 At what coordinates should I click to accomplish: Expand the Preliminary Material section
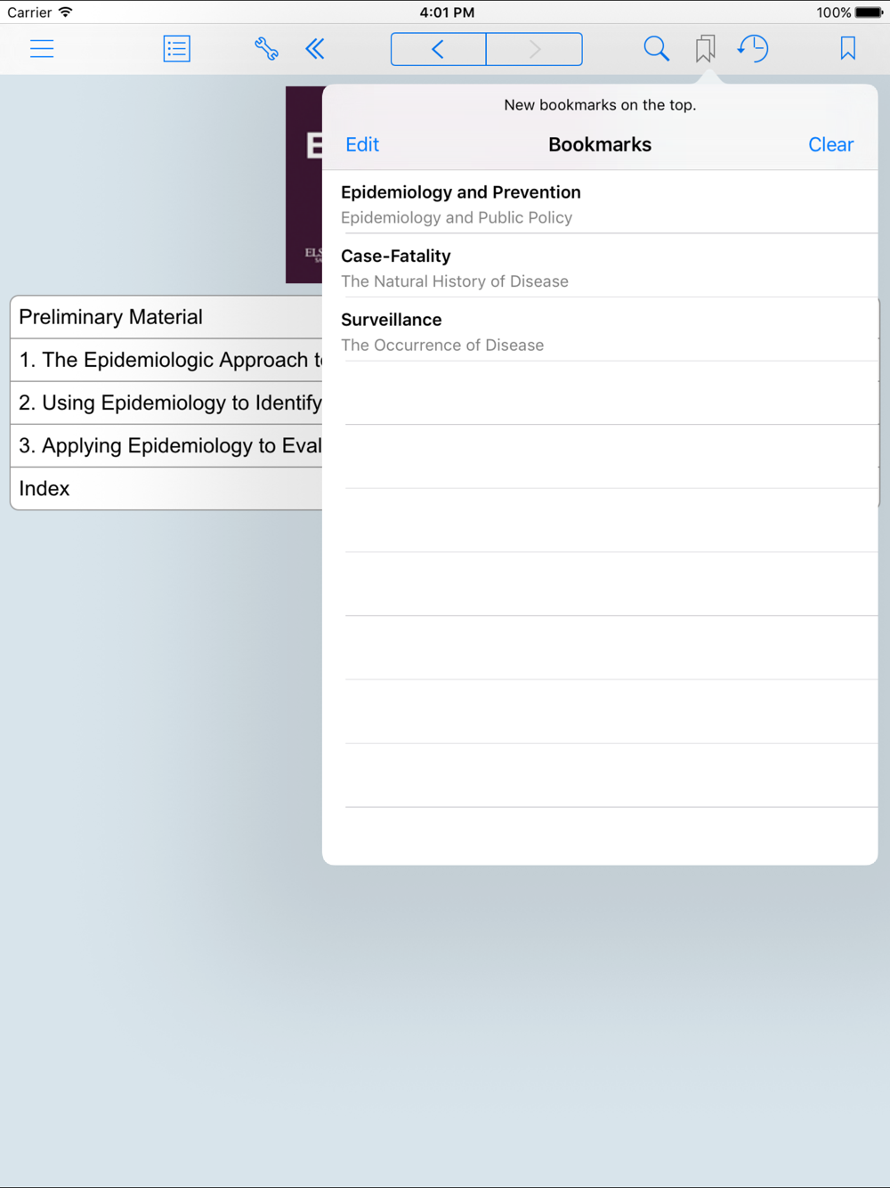(166, 317)
